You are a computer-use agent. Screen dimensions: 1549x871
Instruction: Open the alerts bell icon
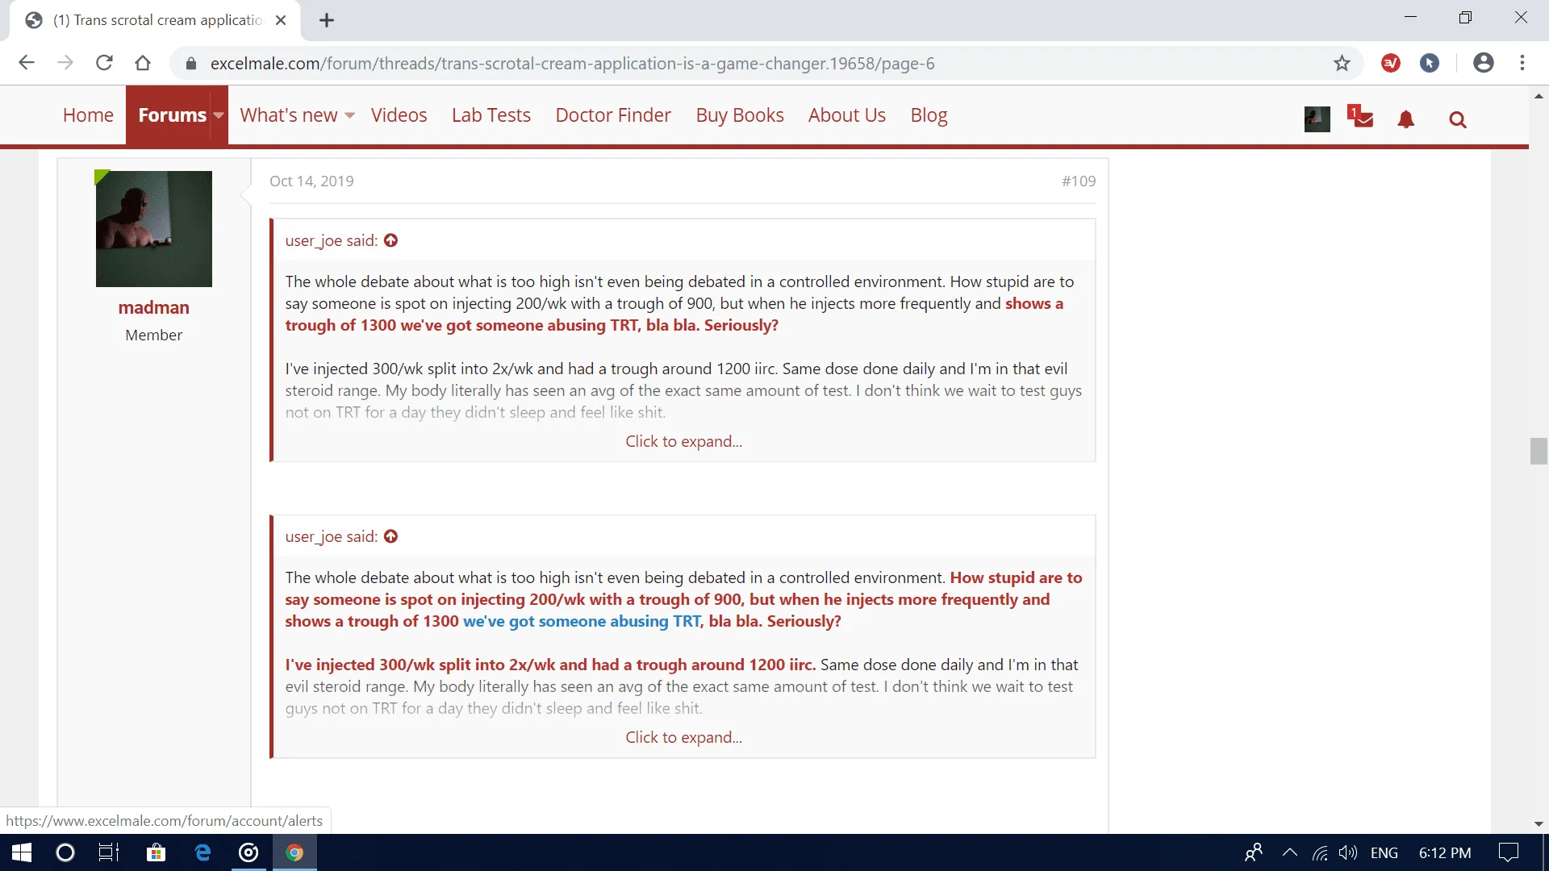[x=1406, y=119]
